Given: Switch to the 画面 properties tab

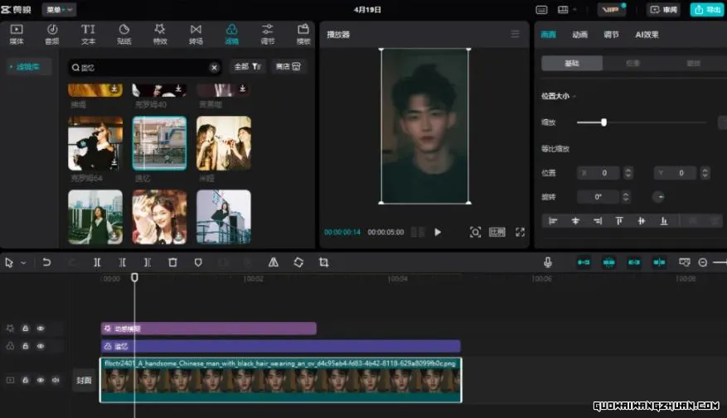Looking at the screenshot, I should click(549, 34).
